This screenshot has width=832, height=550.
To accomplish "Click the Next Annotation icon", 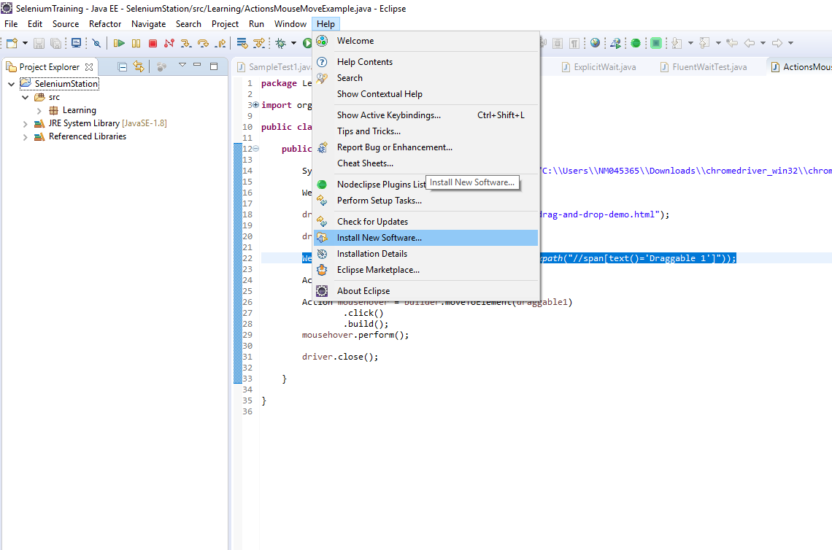I will click(677, 43).
